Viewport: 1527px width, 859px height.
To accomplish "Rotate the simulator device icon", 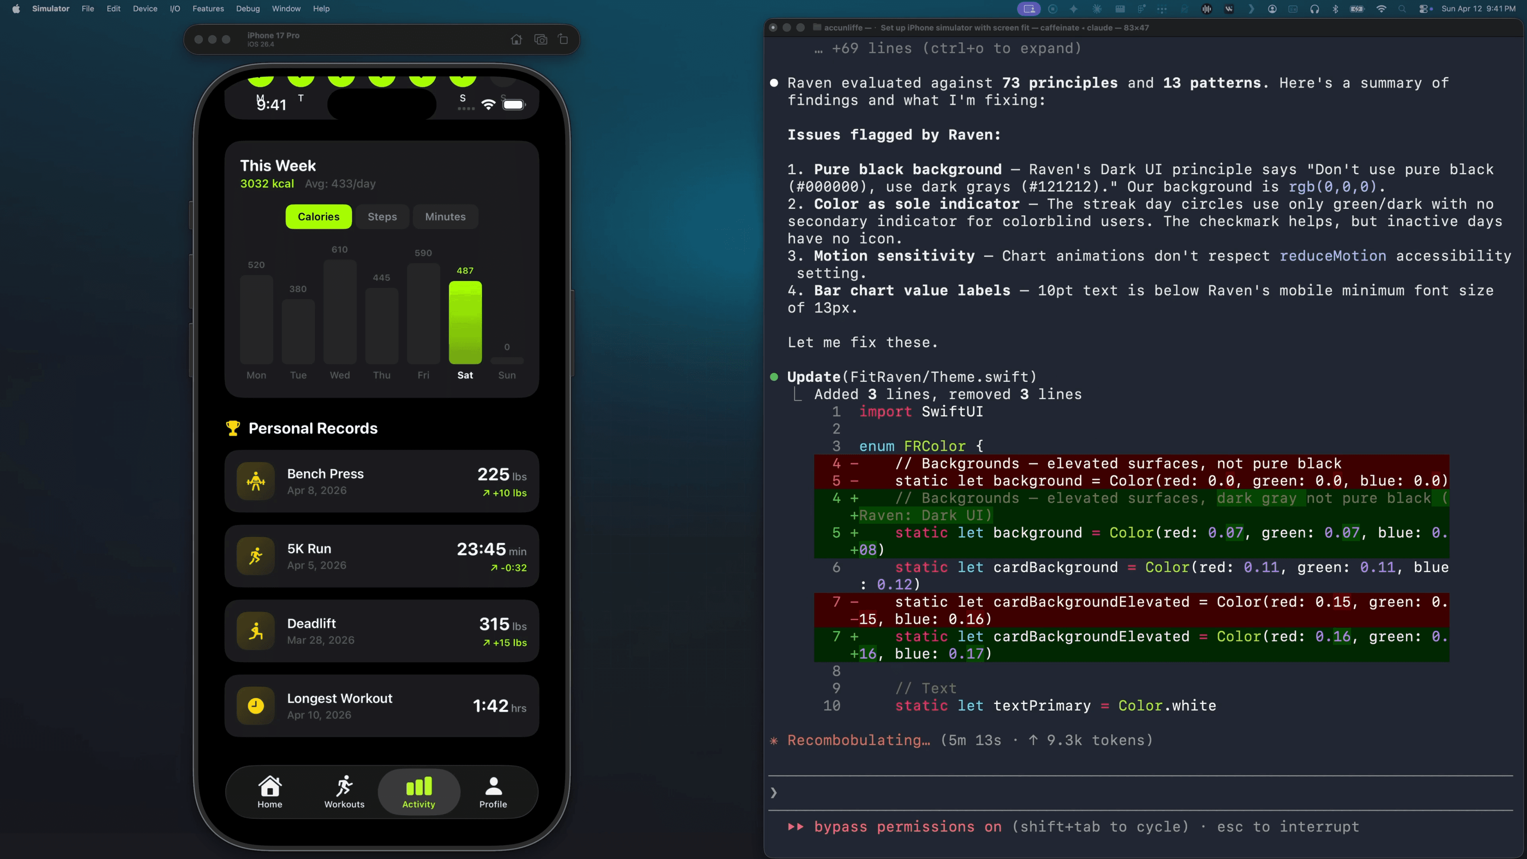I will click(x=563, y=39).
